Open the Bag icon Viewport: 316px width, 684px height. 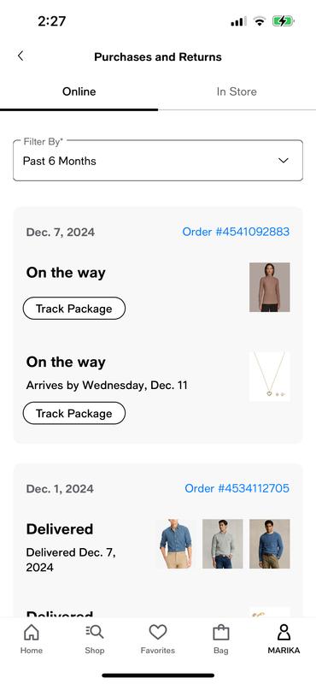pos(221,633)
